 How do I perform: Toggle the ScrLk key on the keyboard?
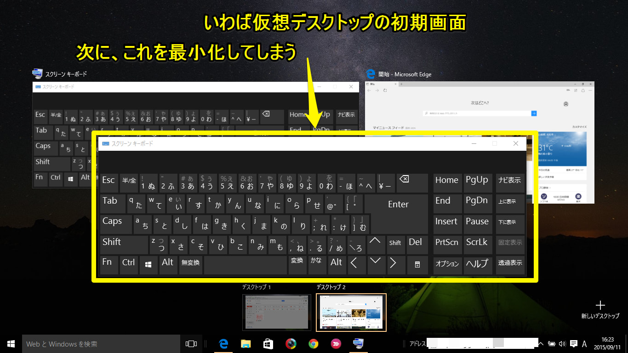coord(477,245)
